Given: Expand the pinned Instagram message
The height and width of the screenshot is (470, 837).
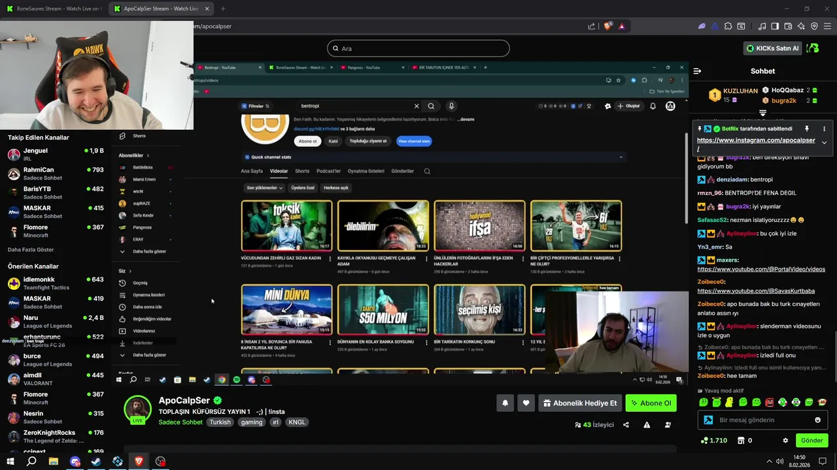Looking at the screenshot, I should 824,142.
